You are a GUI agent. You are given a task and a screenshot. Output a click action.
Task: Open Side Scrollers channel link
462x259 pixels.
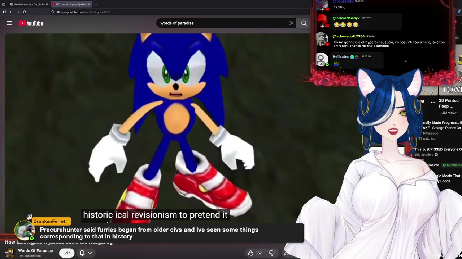pos(424,155)
